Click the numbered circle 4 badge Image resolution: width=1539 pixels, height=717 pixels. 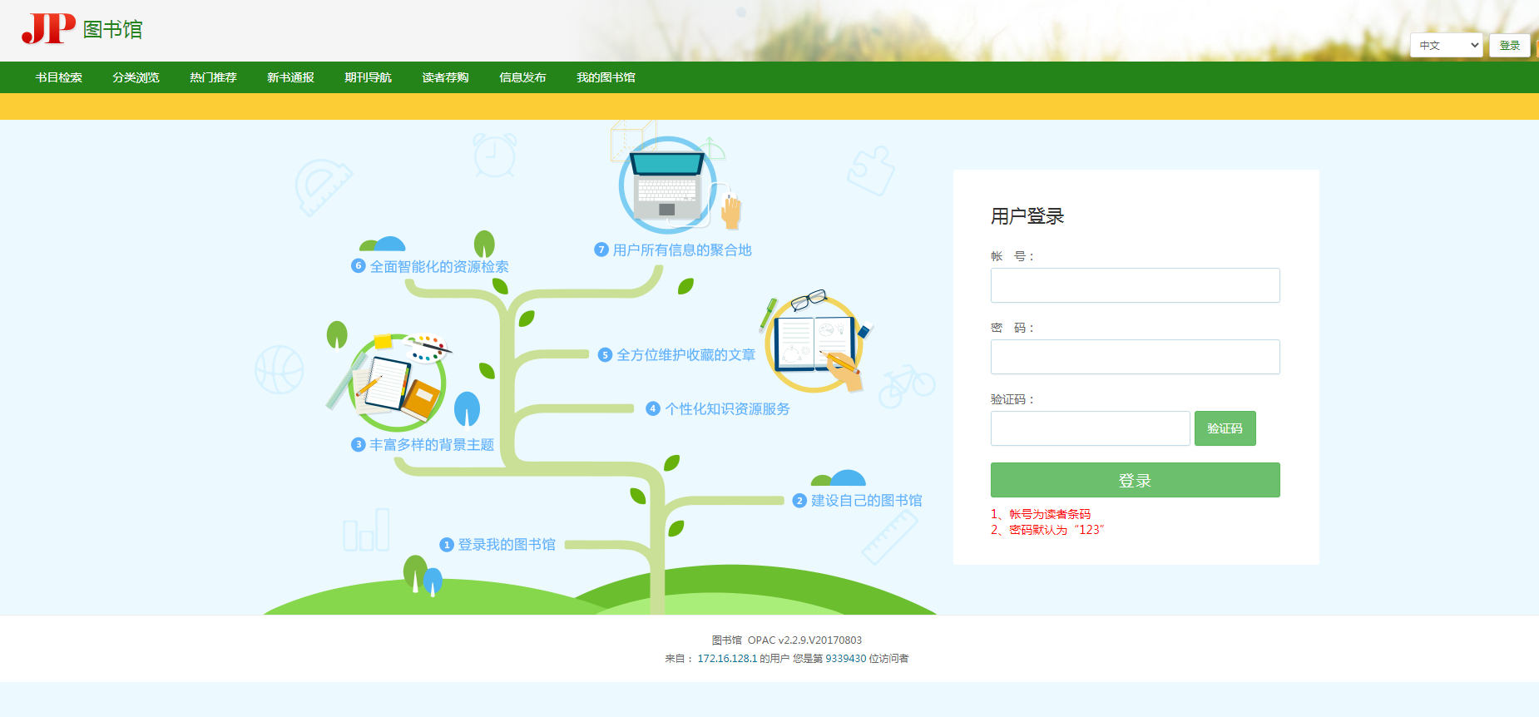(653, 408)
